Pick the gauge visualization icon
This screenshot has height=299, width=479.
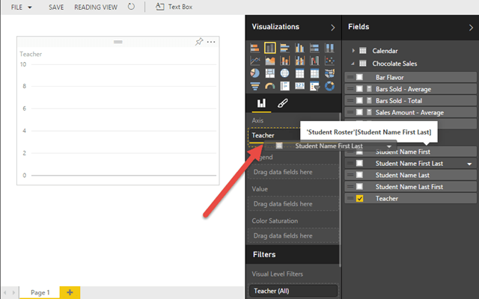click(270, 86)
